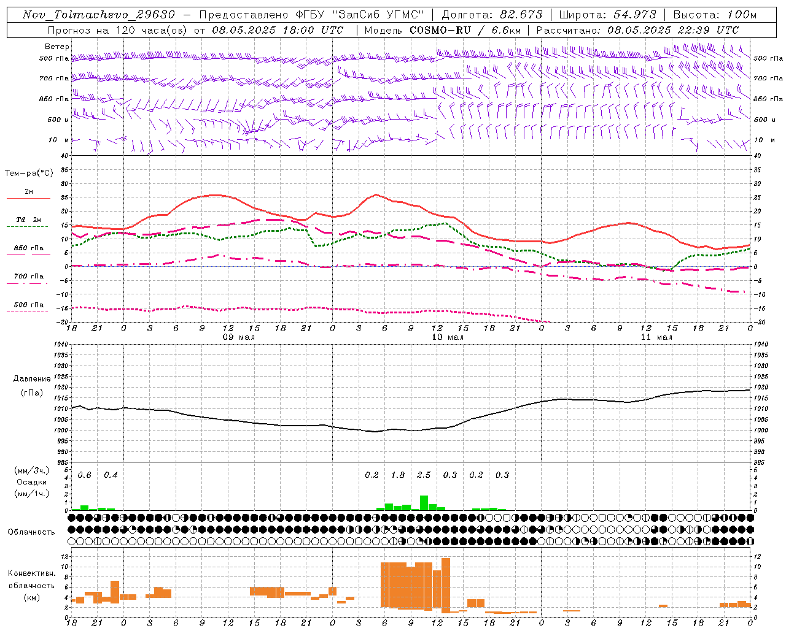Click 1000 on the left pressure axis

(x=60, y=431)
